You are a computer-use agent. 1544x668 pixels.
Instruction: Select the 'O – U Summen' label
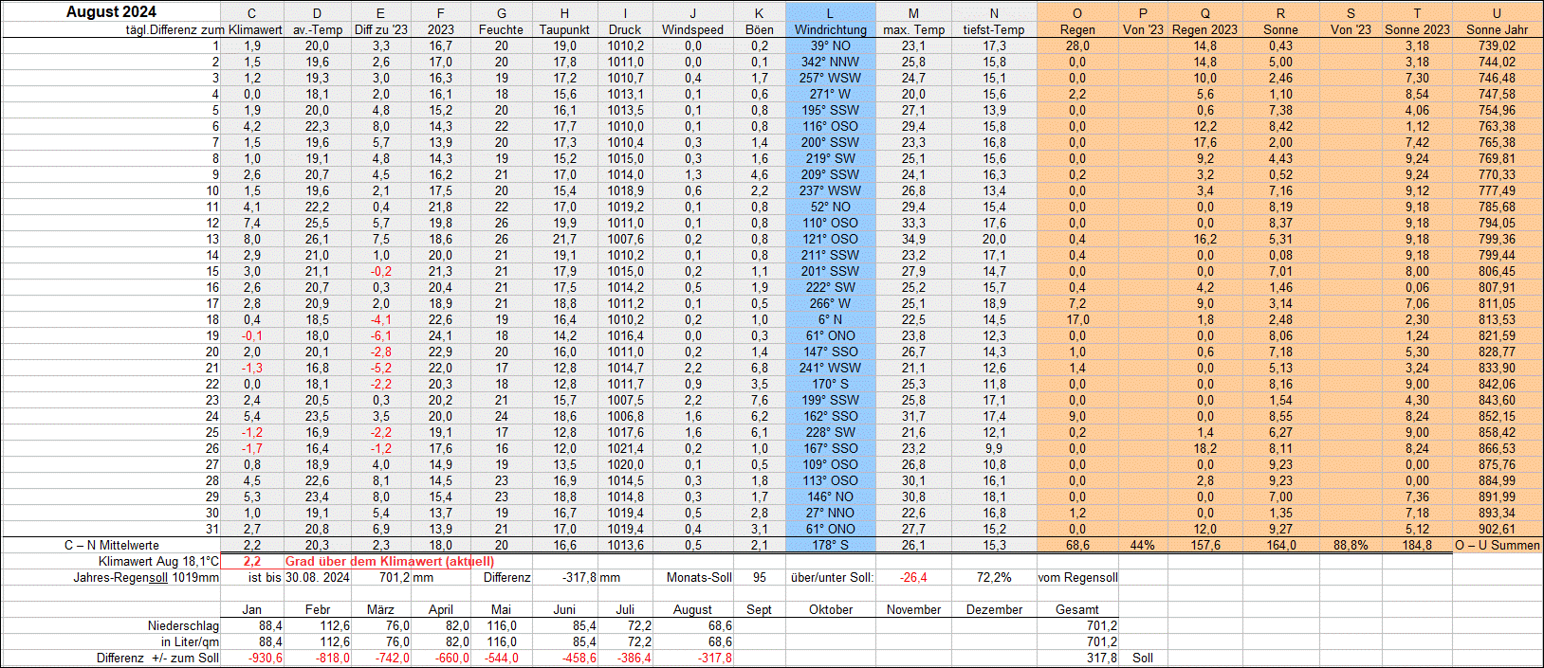point(1498,545)
